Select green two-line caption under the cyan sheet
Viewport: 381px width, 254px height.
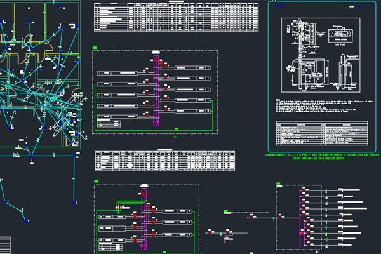(x=323, y=157)
